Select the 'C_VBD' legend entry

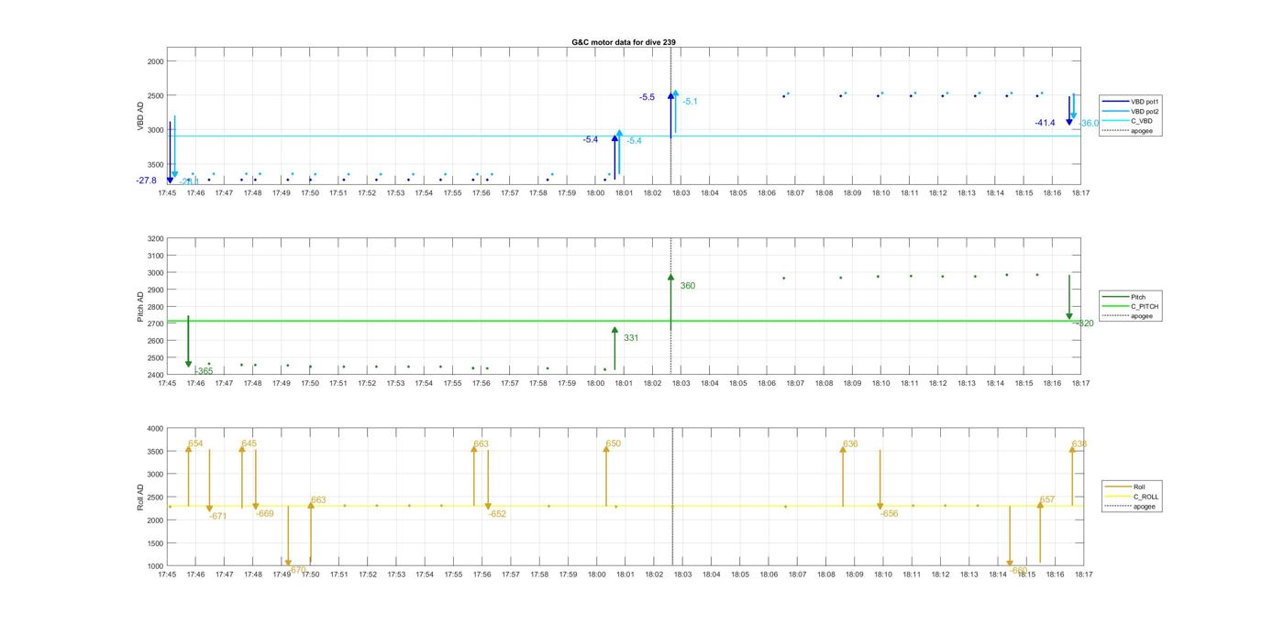(1140, 121)
